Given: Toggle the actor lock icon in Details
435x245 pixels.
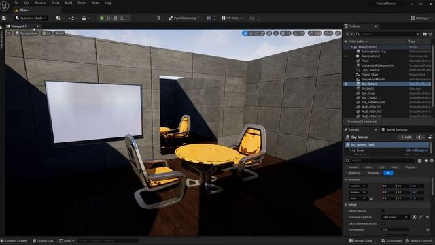Looking at the screenshot, I should point(430,137).
